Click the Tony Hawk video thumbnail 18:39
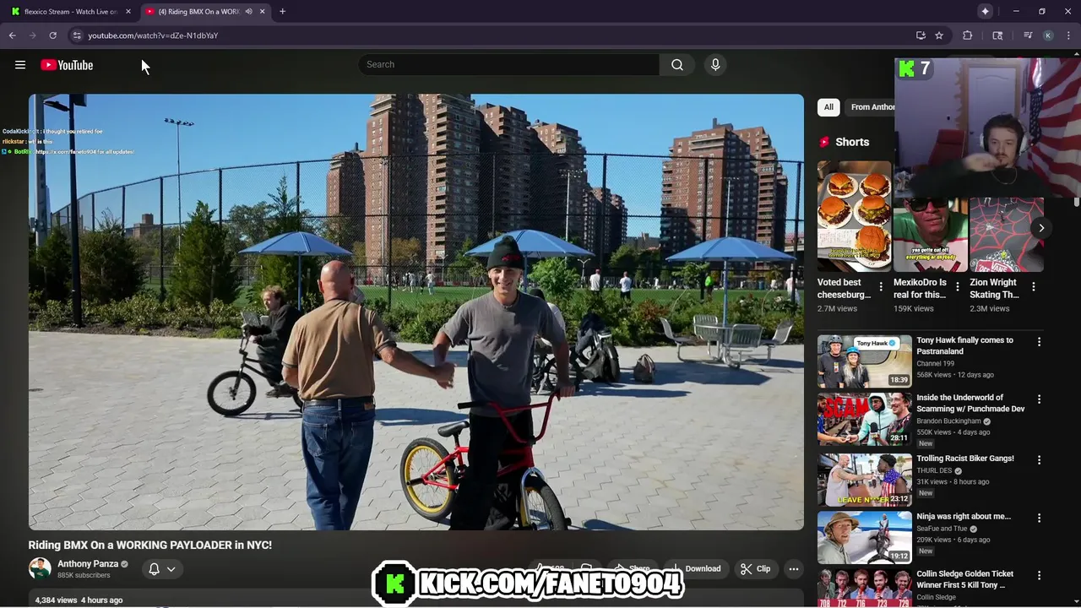 point(864,361)
